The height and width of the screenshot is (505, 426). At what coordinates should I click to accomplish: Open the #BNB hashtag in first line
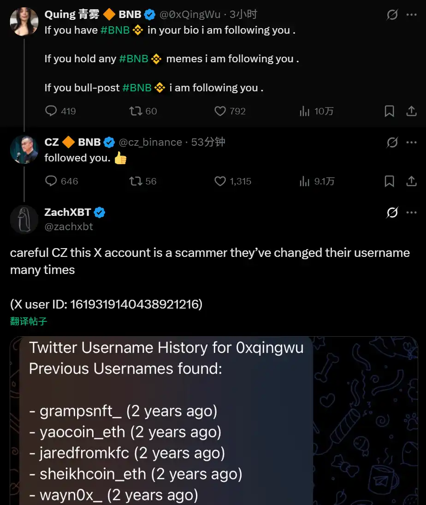pyautogui.click(x=115, y=30)
